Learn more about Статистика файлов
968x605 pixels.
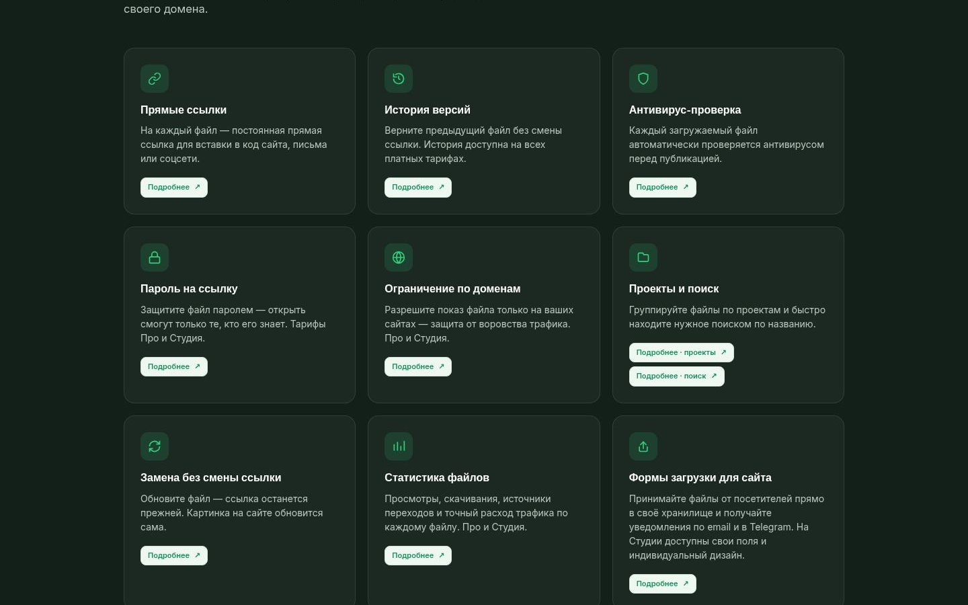coord(418,555)
